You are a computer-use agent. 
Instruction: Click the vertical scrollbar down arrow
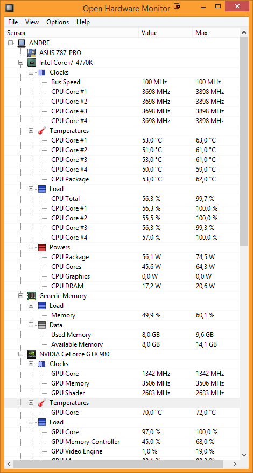(x=244, y=455)
